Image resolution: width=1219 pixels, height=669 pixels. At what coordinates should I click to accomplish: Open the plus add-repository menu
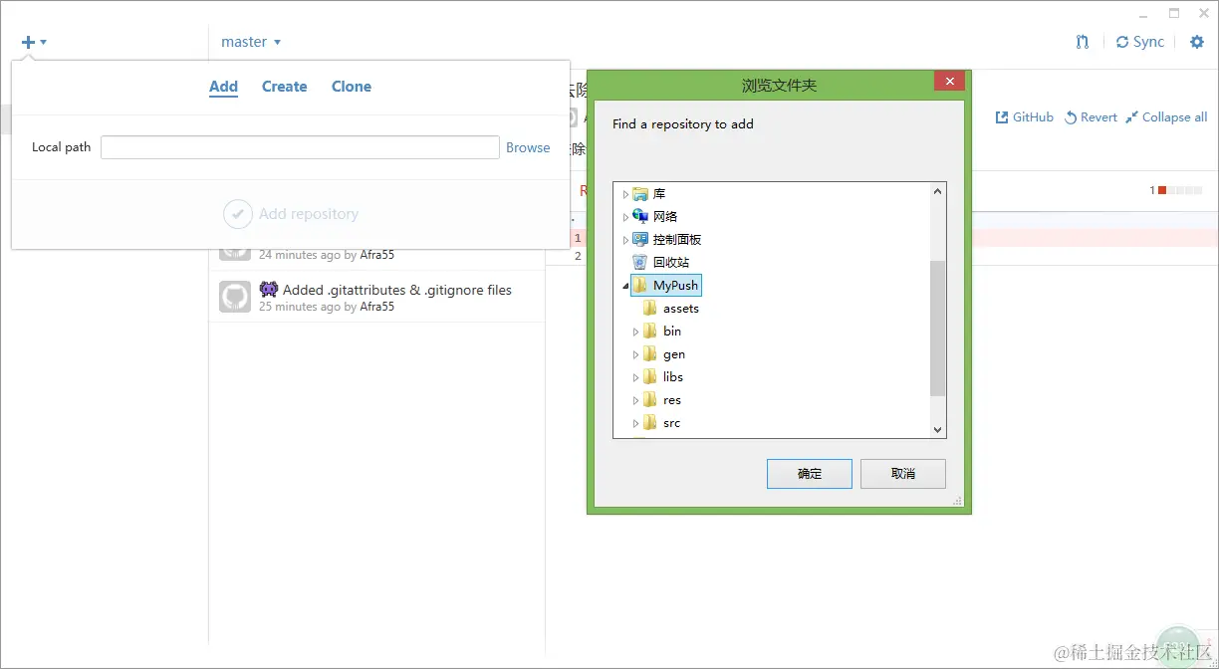click(34, 42)
